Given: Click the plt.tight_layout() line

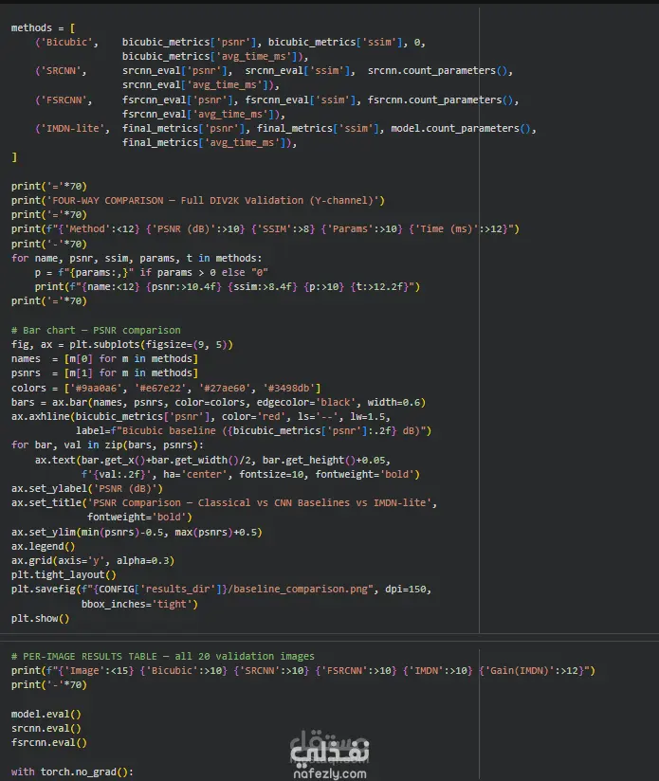Looking at the screenshot, I should pos(64,574).
